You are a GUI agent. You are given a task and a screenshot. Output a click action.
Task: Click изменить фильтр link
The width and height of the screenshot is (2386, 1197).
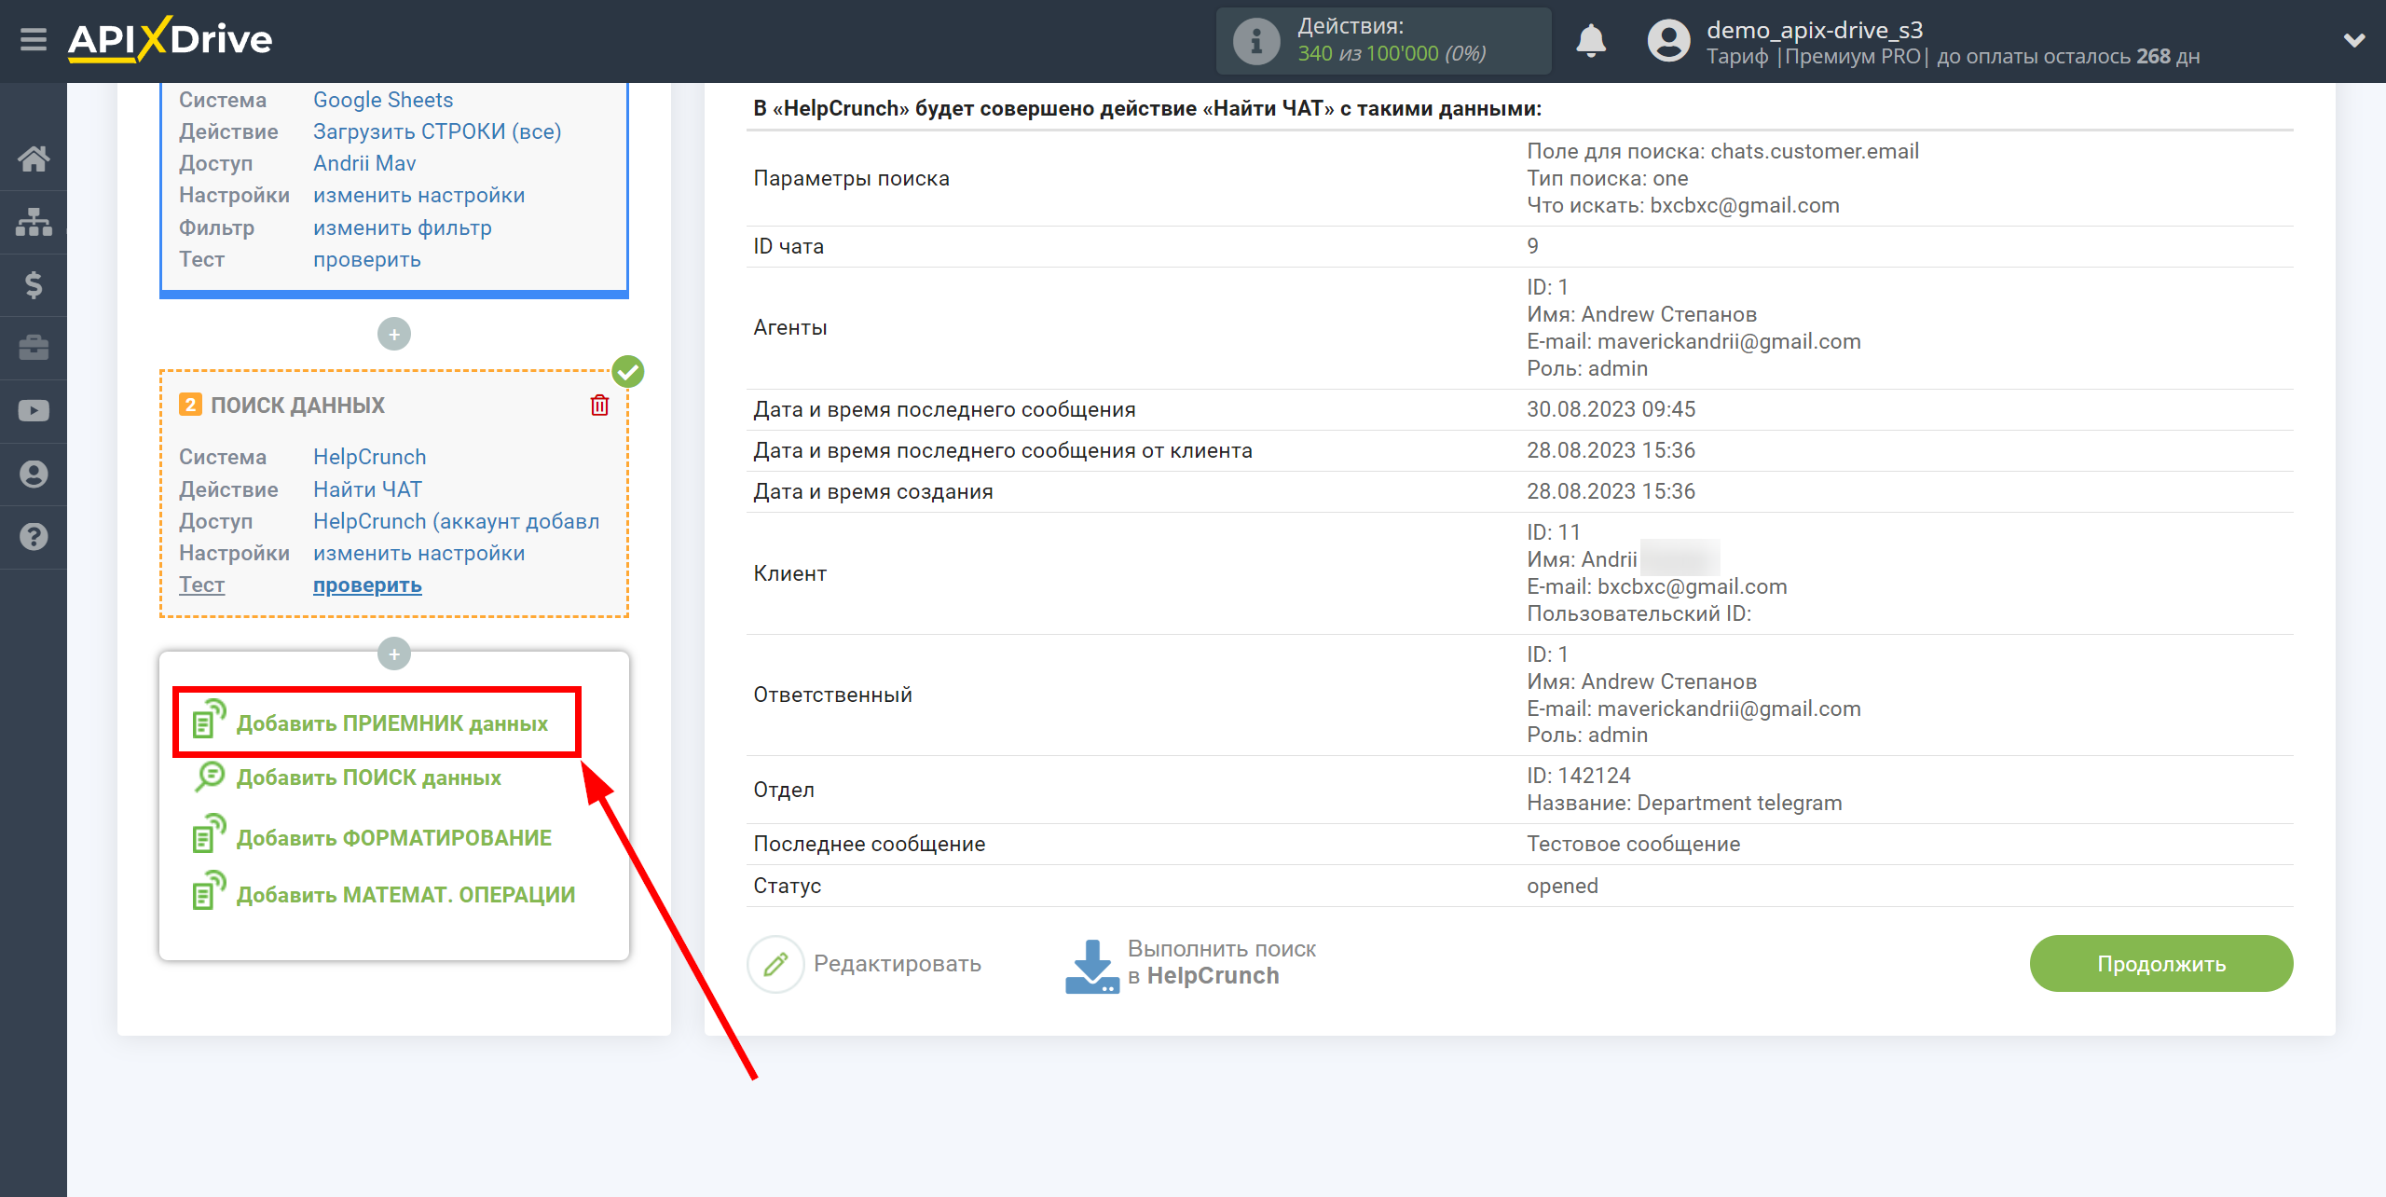tap(403, 227)
